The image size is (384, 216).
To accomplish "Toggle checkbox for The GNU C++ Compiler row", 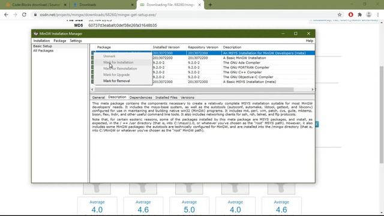I will point(92,72).
